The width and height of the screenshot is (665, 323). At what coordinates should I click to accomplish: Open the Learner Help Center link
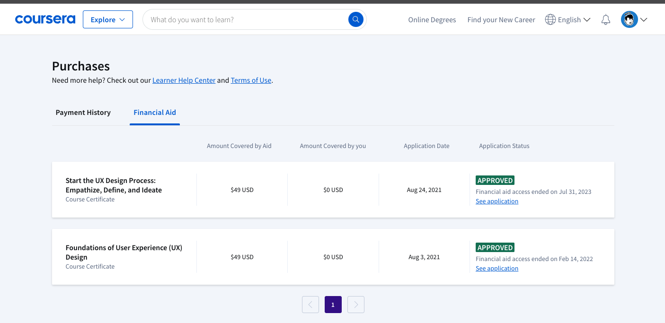click(x=184, y=80)
